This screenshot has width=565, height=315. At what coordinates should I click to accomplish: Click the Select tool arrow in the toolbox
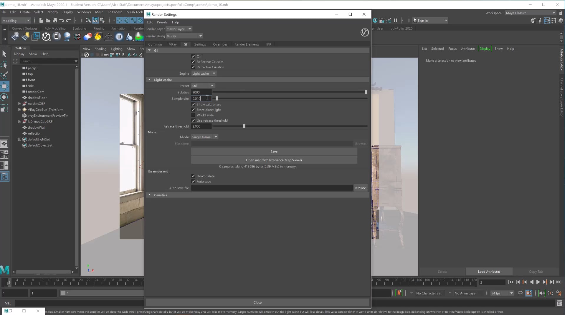click(4, 54)
